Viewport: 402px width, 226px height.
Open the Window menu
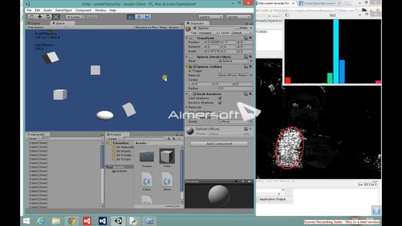100,10
